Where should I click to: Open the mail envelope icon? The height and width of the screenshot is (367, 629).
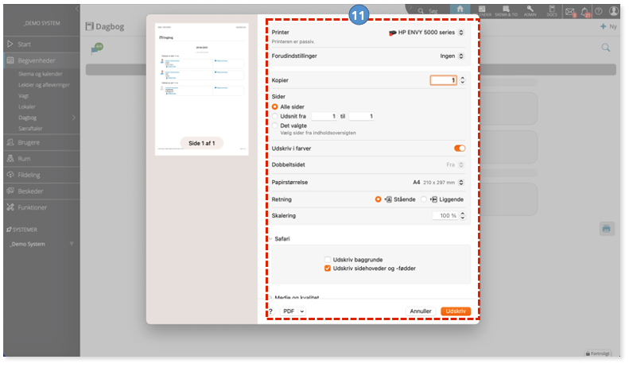569,12
